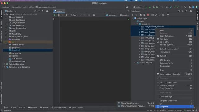Viewport: 199px width, 112px height.
Task: Choose Show Visualization Popup... item
Action: [136, 106]
